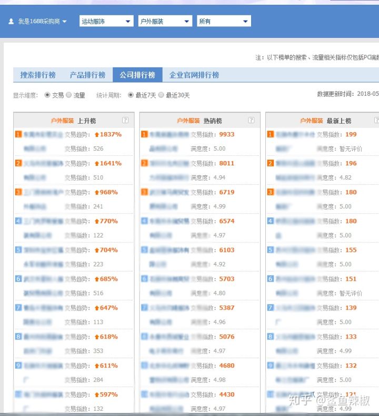Click the 704% trade trend value
Image resolution: width=379 pixels, height=416 pixels.
click(x=109, y=250)
